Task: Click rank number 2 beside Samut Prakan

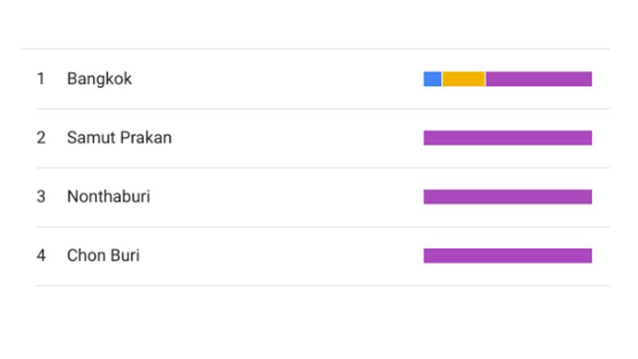Action: 40,138
